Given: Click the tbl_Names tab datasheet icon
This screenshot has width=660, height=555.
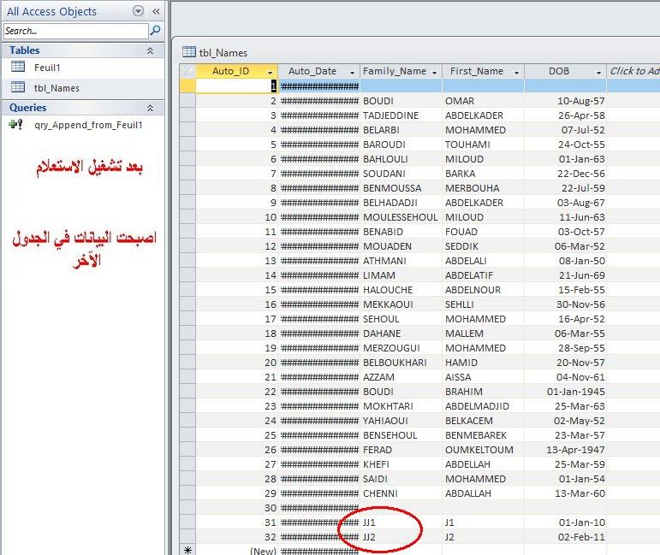Looking at the screenshot, I should (189, 52).
